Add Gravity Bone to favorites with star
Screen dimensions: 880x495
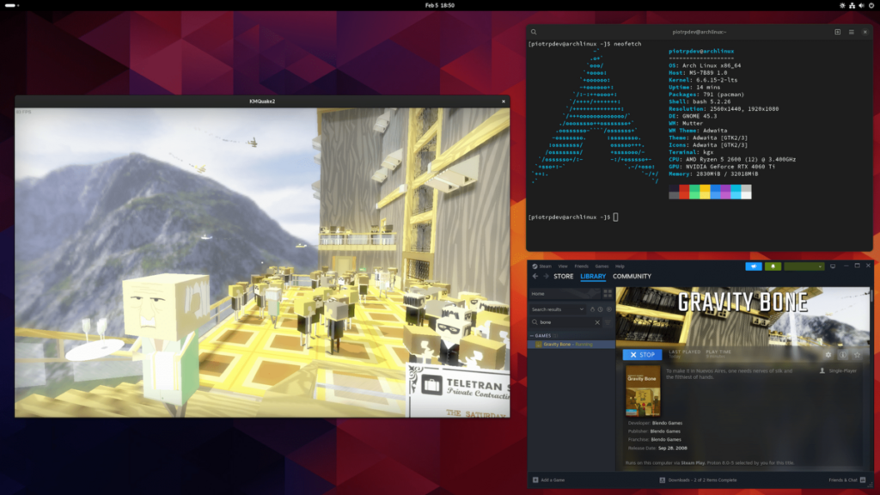857,354
